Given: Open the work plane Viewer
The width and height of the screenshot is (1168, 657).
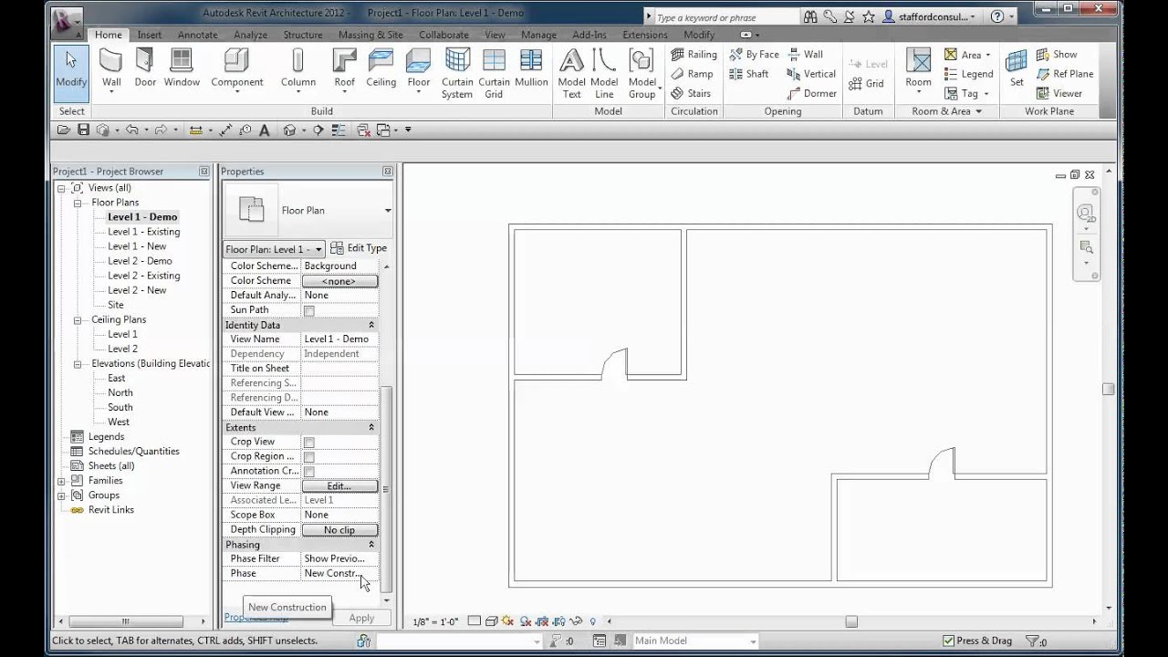Looking at the screenshot, I should tap(1058, 93).
